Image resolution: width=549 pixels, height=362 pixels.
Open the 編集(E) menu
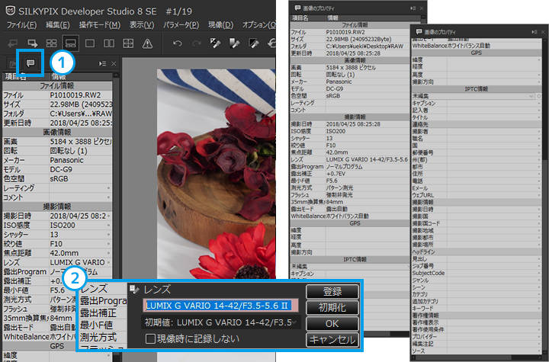57,25
